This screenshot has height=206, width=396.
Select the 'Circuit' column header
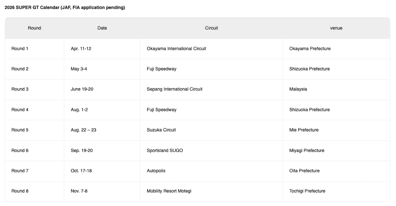tap(212, 28)
